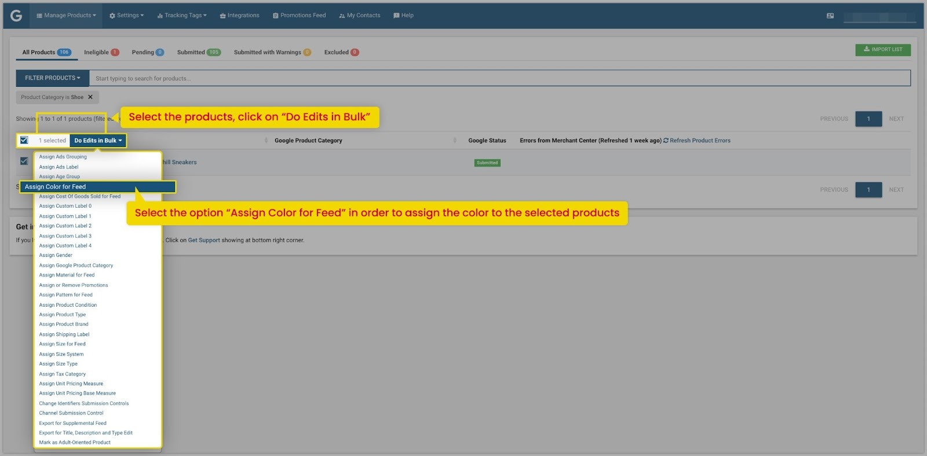Click the Promotions Feed icon

(276, 16)
